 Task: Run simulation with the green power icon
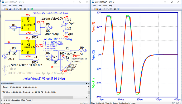(x=32, y=9)
